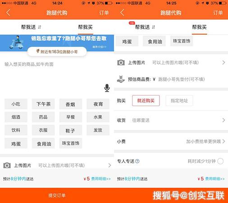Go back using left screen arrow

9,13
